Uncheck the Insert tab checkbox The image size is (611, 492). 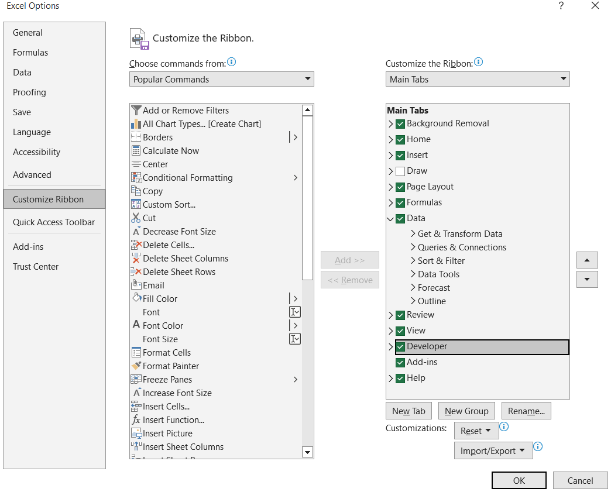(400, 156)
